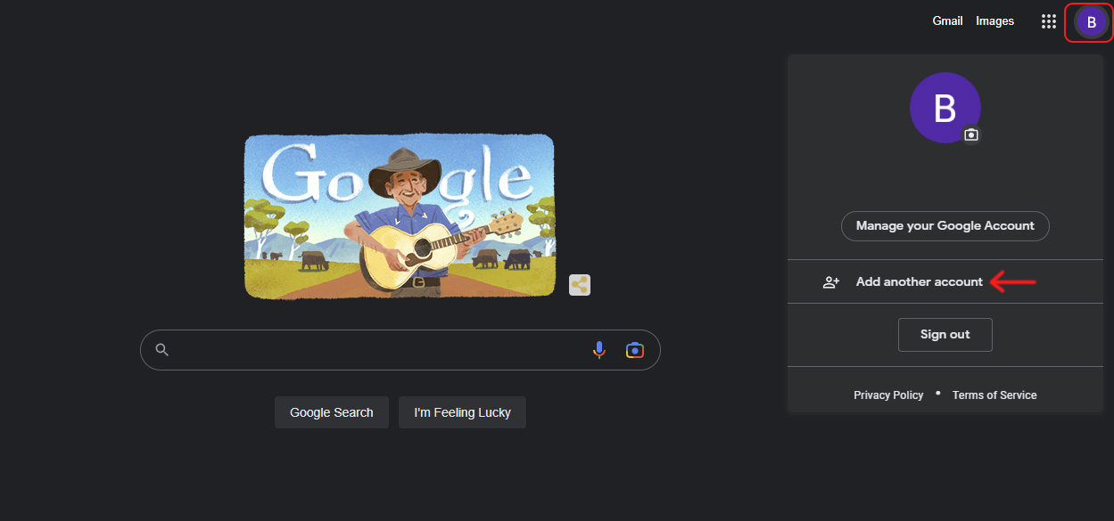
Task: Click the B profile avatar in top corner
Action: pyautogui.click(x=1091, y=22)
